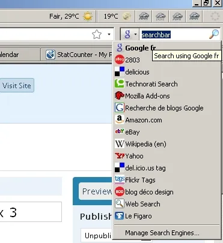Click the first rain cloud forecast icon
Screen dimensions: 223x243
coord(144,16)
